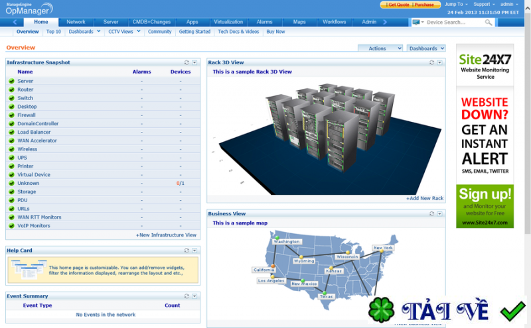
Task: Click the green status icon for Unknown
Action: pos(11,184)
